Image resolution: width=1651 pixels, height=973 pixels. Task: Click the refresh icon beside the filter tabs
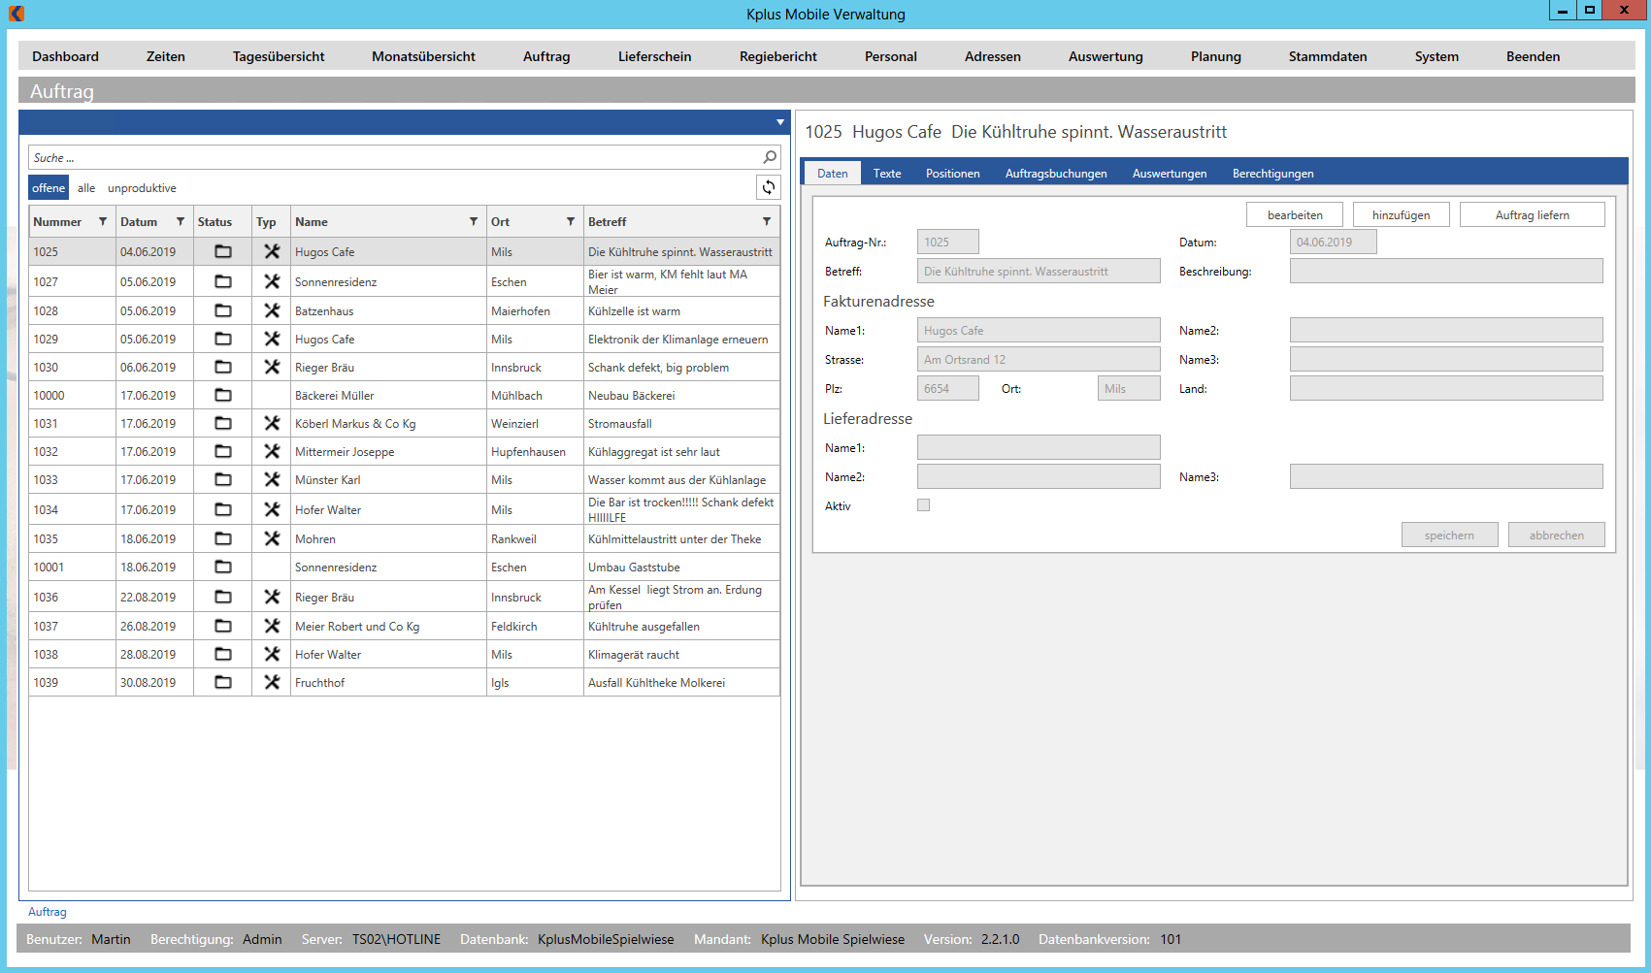(x=768, y=187)
